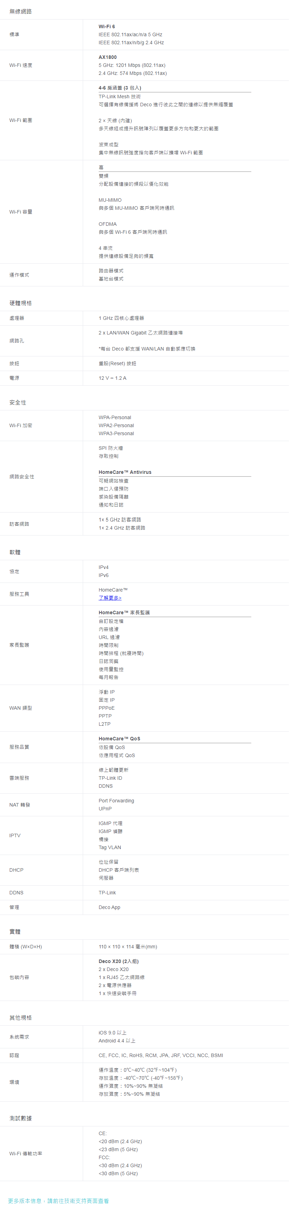Screen dimensions: 299x1225
Task: Click the 'OFDMA' capacity entry
Action: coord(108,224)
